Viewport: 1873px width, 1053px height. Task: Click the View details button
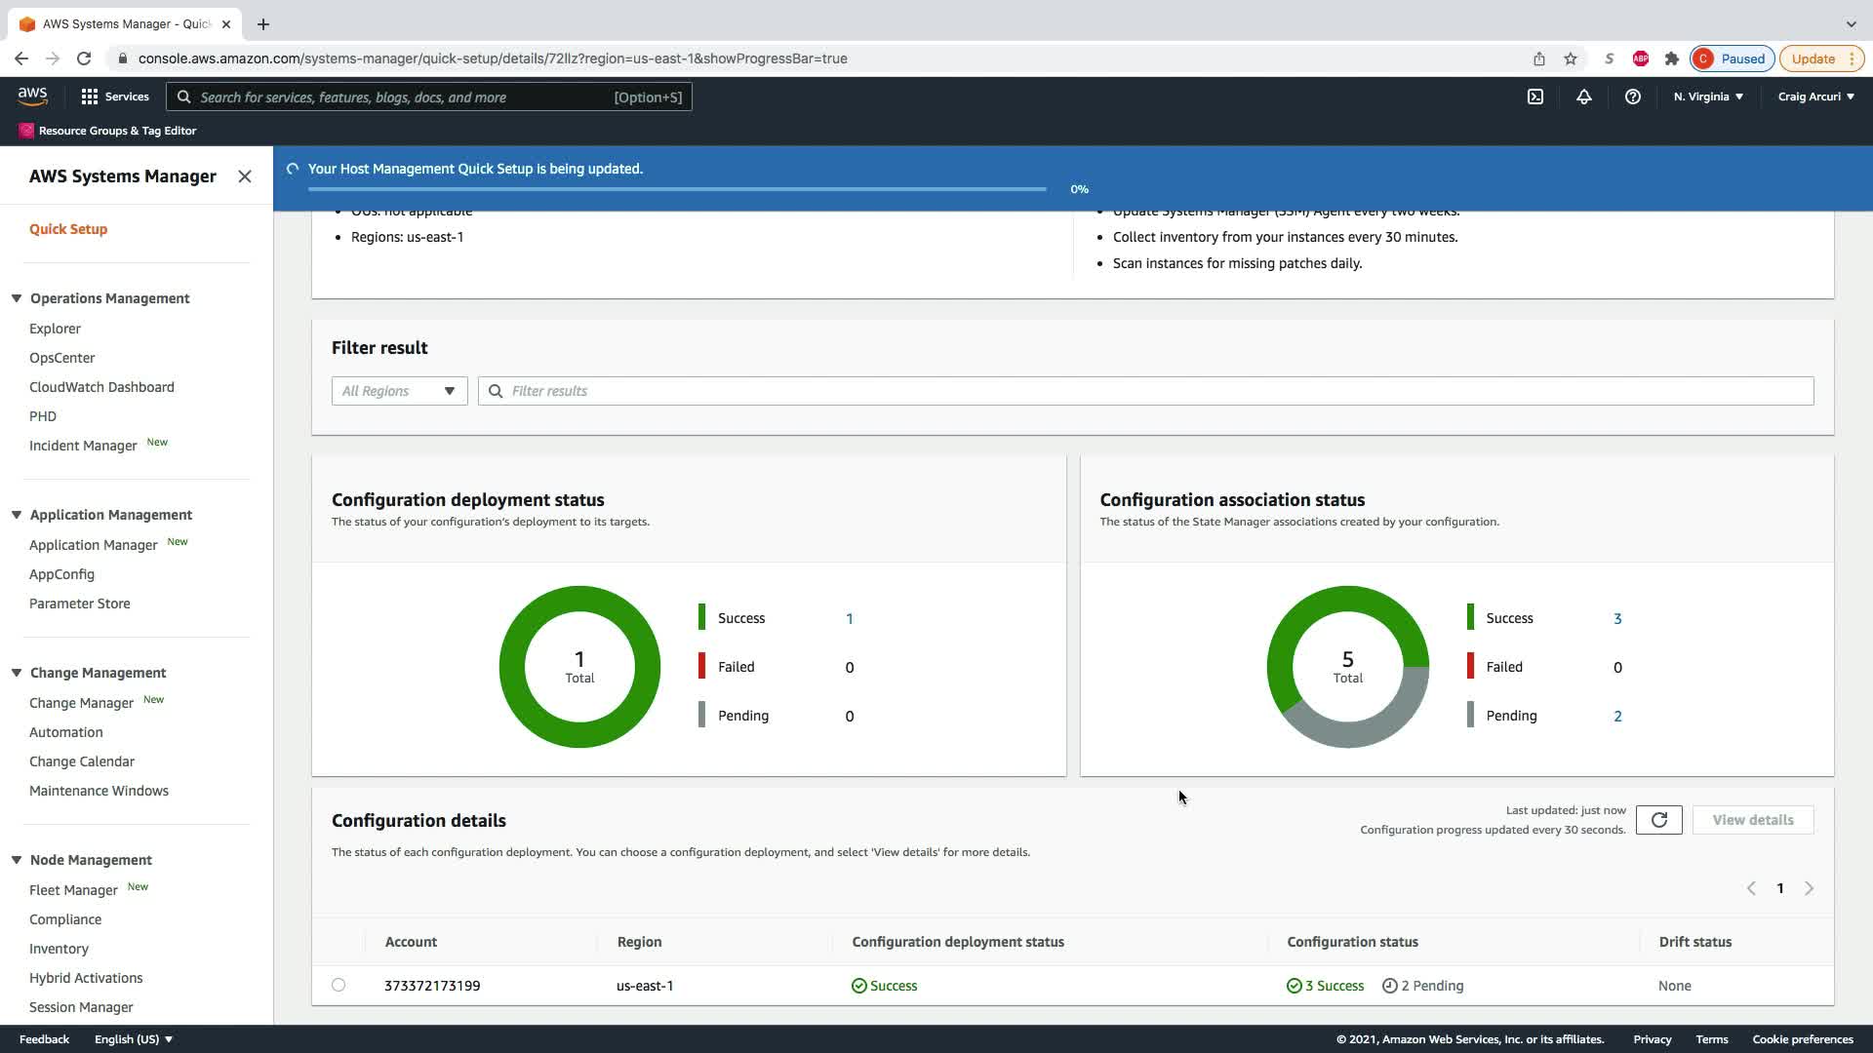(x=1752, y=820)
